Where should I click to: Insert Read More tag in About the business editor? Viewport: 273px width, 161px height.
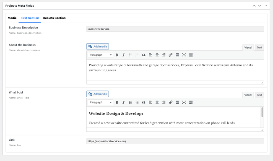click(177, 55)
